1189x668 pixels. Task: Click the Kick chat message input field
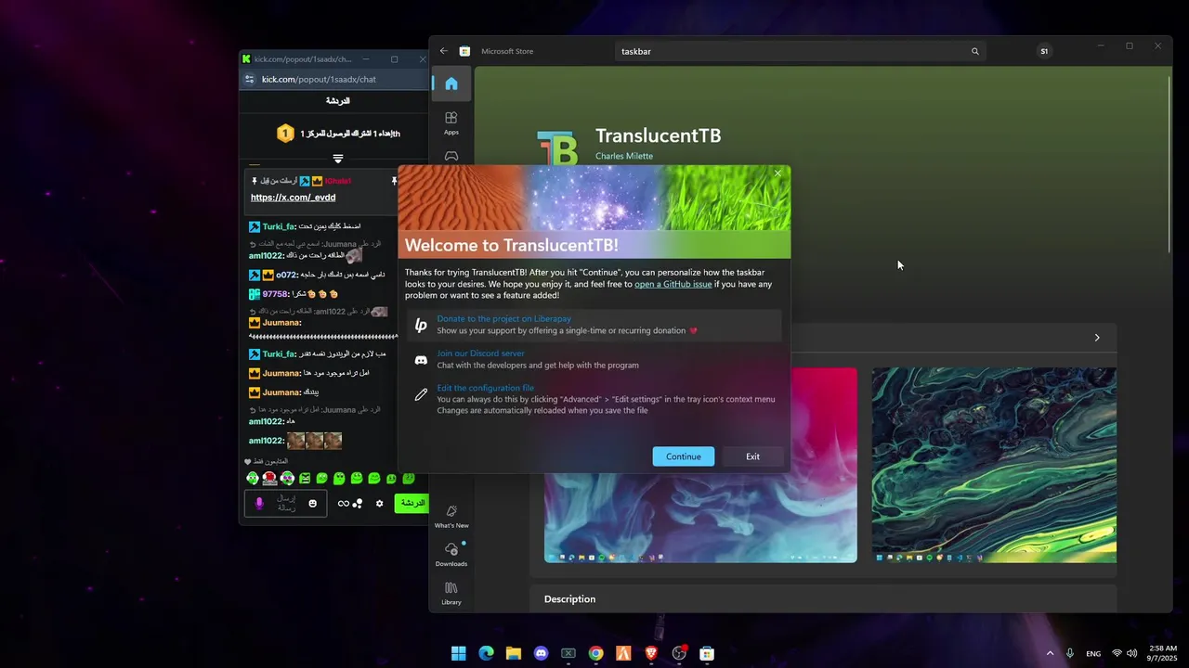(x=286, y=504)
